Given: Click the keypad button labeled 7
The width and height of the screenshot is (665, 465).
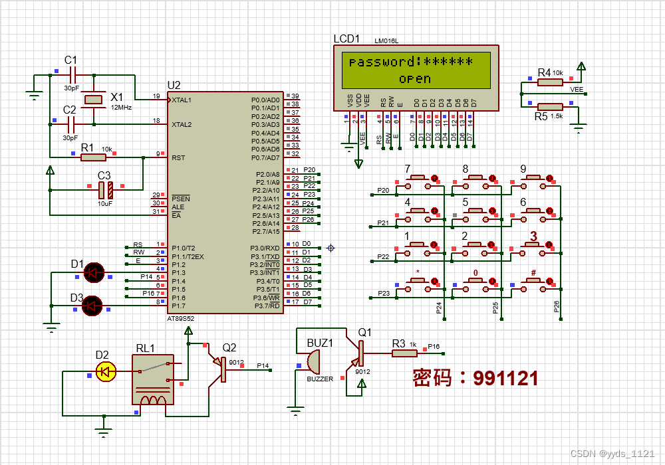Looking at the screenshot, I should coord(418,181).
